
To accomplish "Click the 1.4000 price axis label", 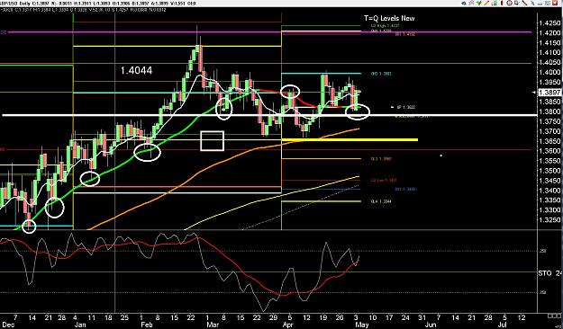I will point(549,73).
